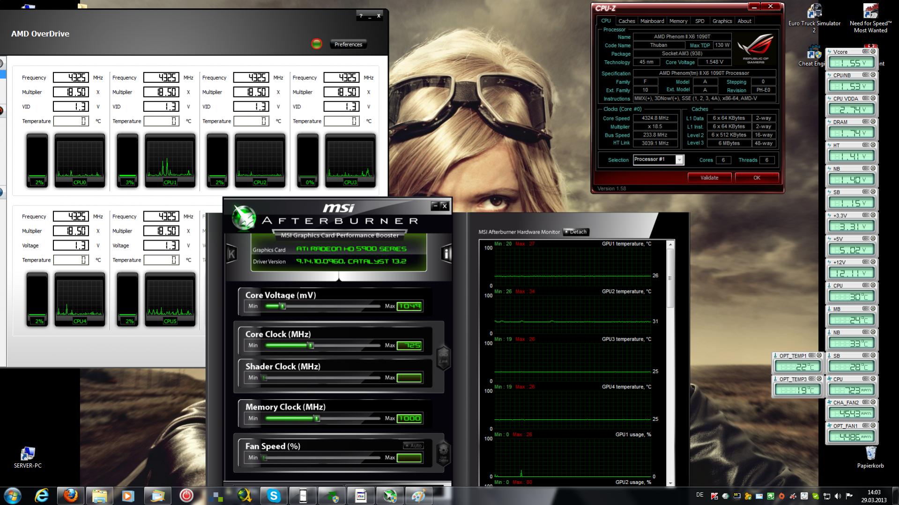Open Euro Truck Simulator 2 desktop shortcut
899x505 pixels.
pyautogui.click(x=814, y=19)
